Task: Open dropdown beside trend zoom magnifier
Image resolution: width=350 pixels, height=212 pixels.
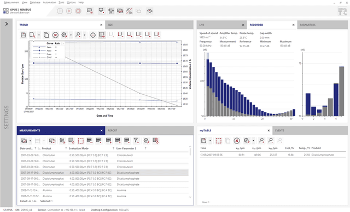Action: pyautogui.click(x=84, y=35)
